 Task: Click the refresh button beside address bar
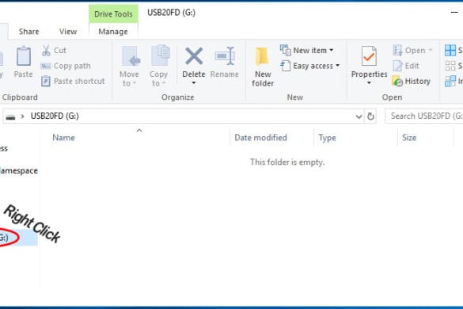coord(371,116)
